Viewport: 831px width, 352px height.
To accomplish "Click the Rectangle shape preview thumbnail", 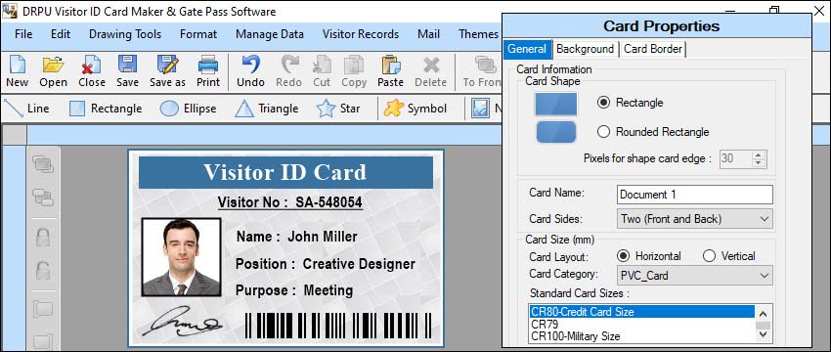I will click(x=555, y=105).
